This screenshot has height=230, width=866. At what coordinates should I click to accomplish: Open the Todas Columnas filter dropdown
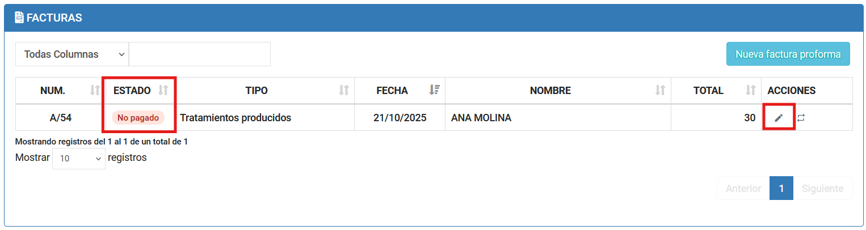coord(72,54)
